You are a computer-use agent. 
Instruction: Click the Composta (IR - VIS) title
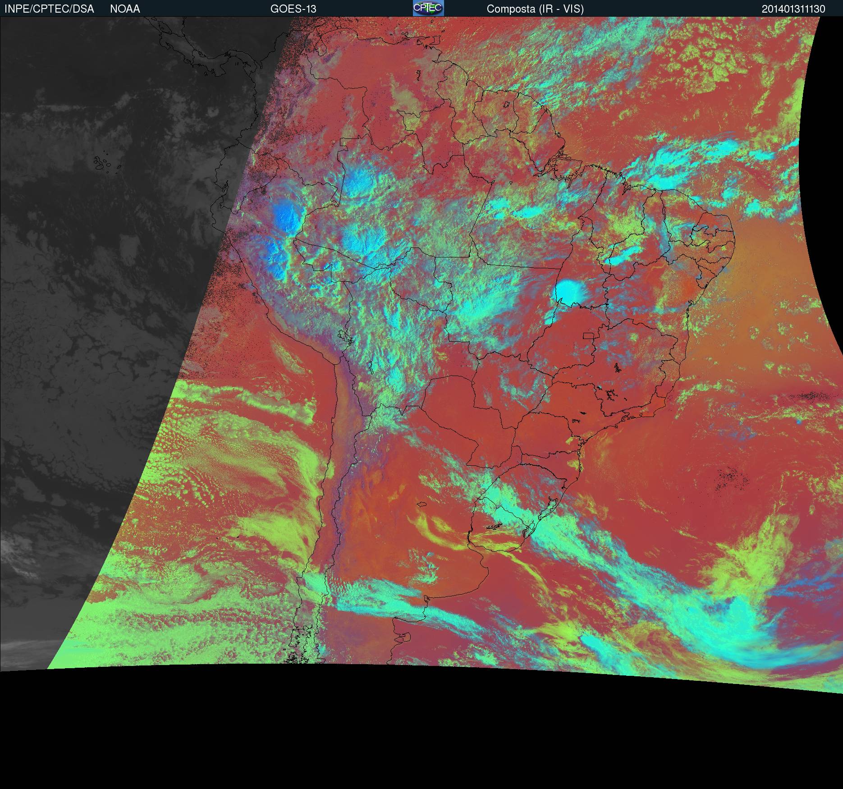click(535, 9)
